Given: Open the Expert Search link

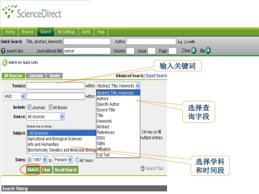Looking at the screenshot, I should 156,76.
